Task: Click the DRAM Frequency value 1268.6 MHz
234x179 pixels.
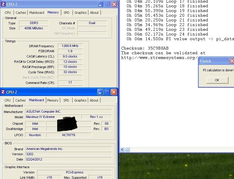Action: (x=70, y=46)
